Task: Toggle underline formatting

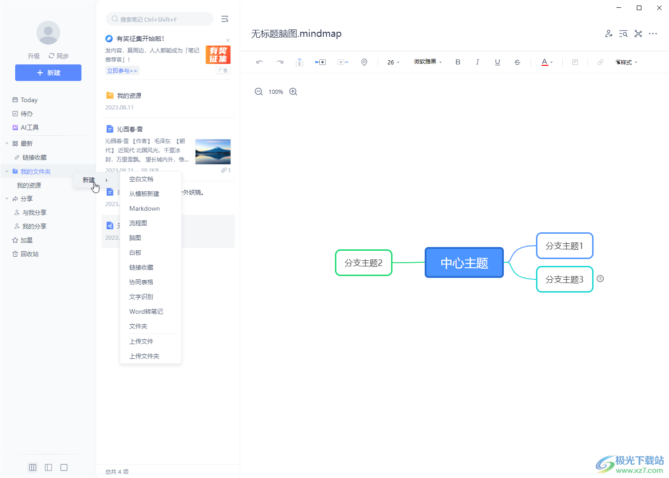Action: pyautogui.click(x=497, y=62)
